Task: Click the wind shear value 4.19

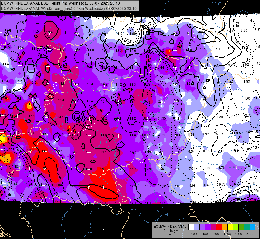Action: [x=162, y=152]
